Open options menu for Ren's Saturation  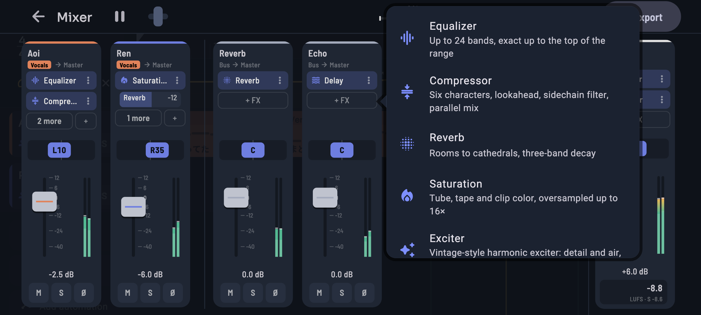[x=177, y=80]
